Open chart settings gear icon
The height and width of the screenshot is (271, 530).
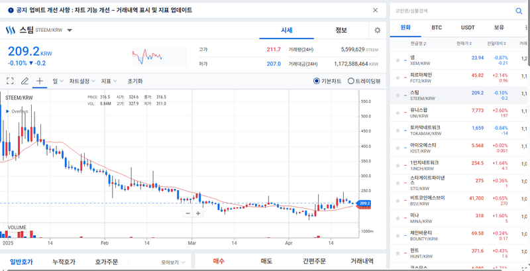377,30
